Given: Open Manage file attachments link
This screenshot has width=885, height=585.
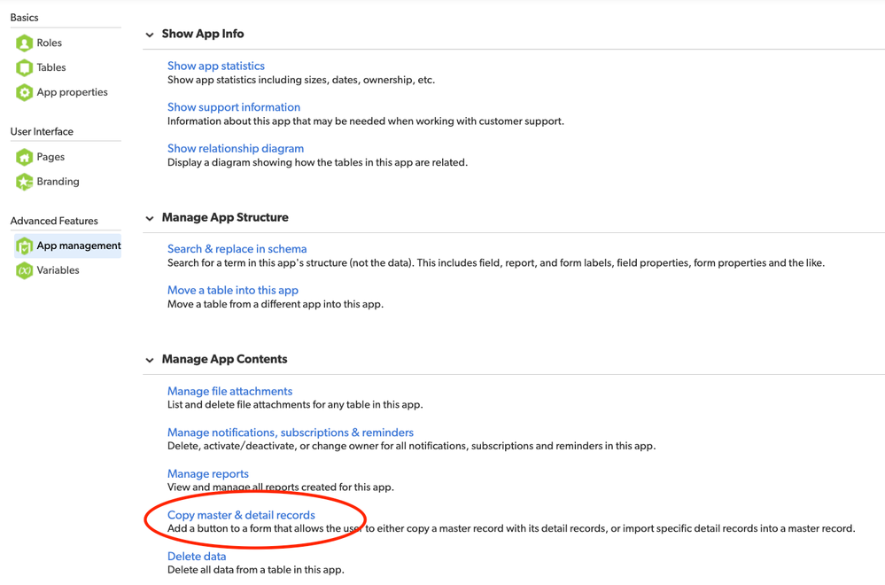Looking at the screenshot, I should tap(229, 391).
